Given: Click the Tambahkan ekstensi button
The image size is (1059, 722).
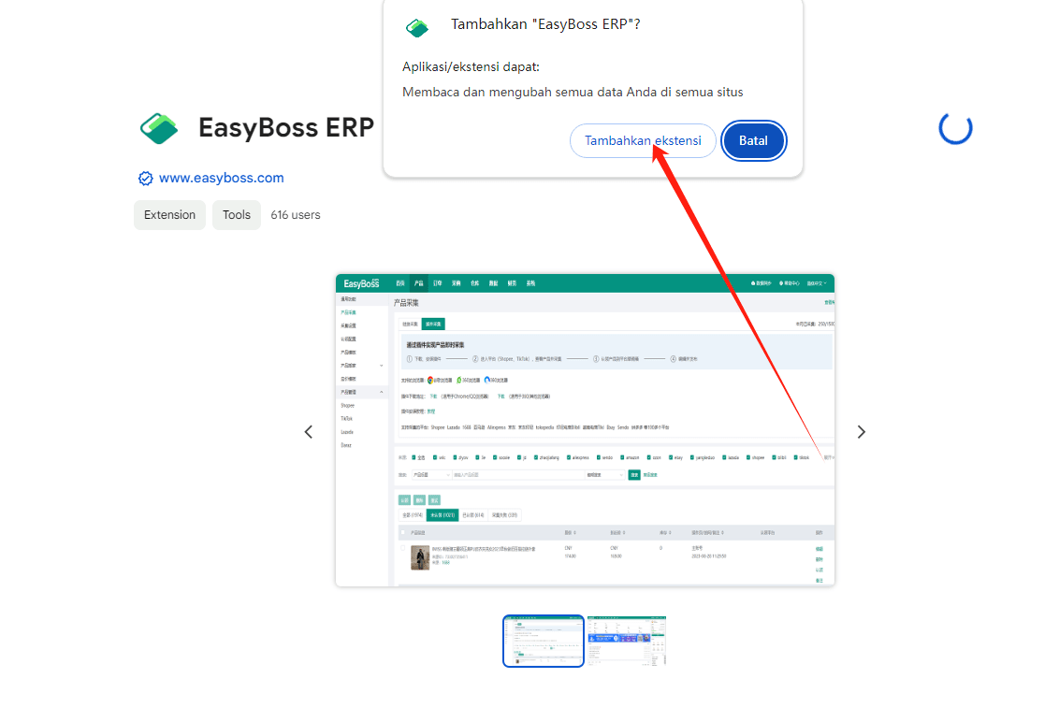Looking at the screenshot, I should 643,140.
